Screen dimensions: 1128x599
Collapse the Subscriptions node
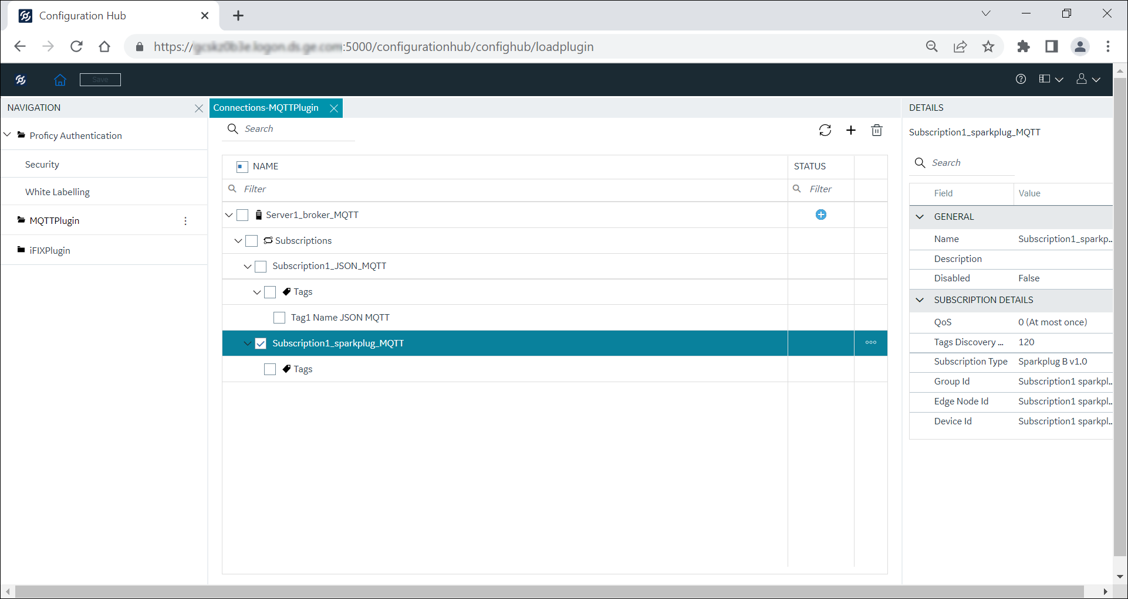pos(238,241)
